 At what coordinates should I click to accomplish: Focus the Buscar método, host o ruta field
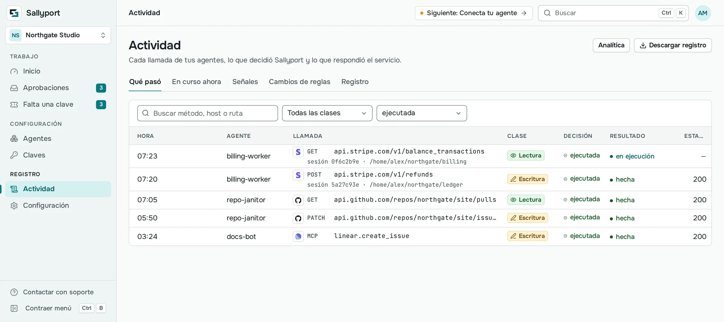(x=207, y=113)
